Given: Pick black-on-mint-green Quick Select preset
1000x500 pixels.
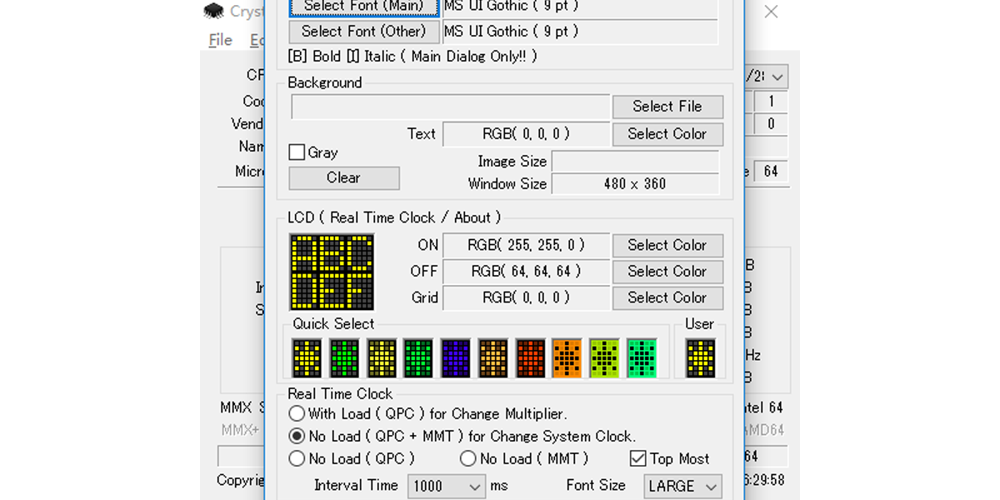Looking at the screenshot, I should point(642,357).
